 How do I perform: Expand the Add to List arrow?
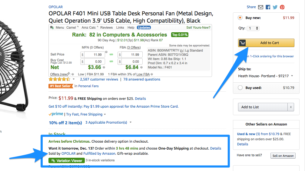[291, 107]
